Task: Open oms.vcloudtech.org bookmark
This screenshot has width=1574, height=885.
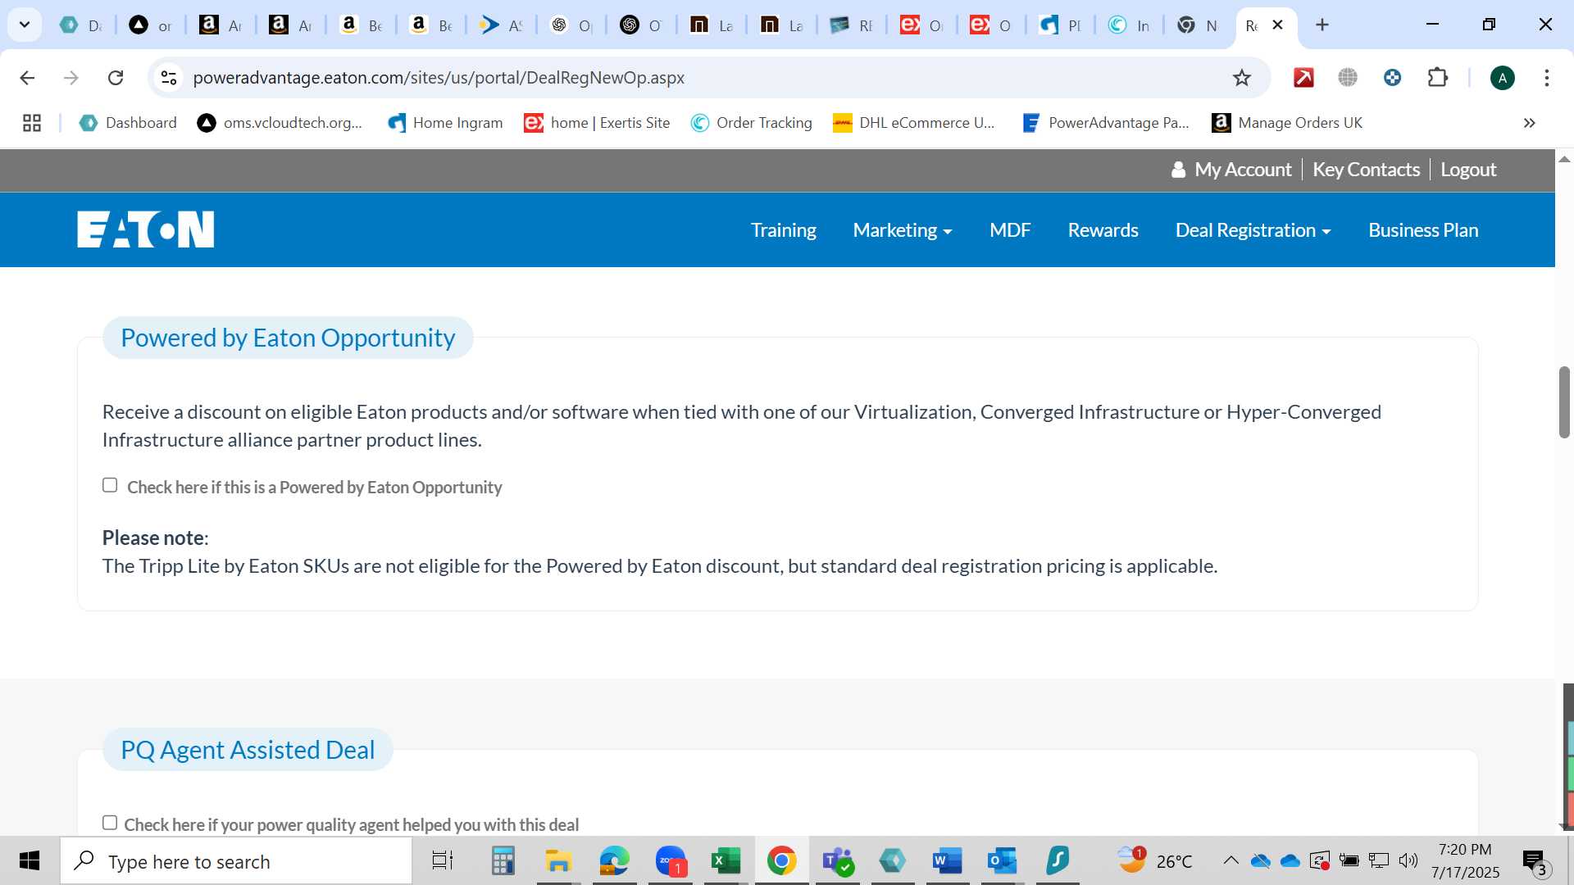Action: (280, 123)
